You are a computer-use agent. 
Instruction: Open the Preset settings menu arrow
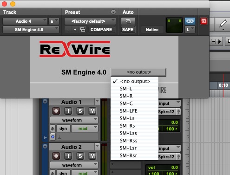113,12
